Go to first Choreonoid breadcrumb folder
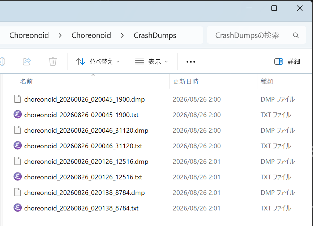Image resolution: width=313 pixels, height=226 pixels. point(29,35)
